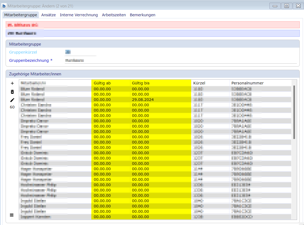Switch to the Ansätze tab
Screen dimensions: 304x225
(x=48, y=15)
